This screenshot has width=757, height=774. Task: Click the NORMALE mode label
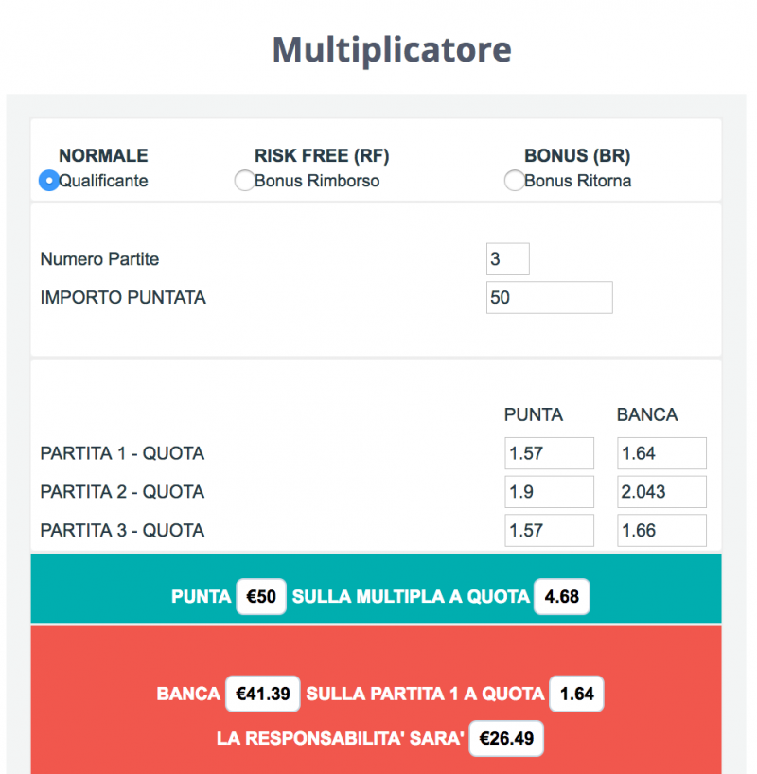point(103,156)
